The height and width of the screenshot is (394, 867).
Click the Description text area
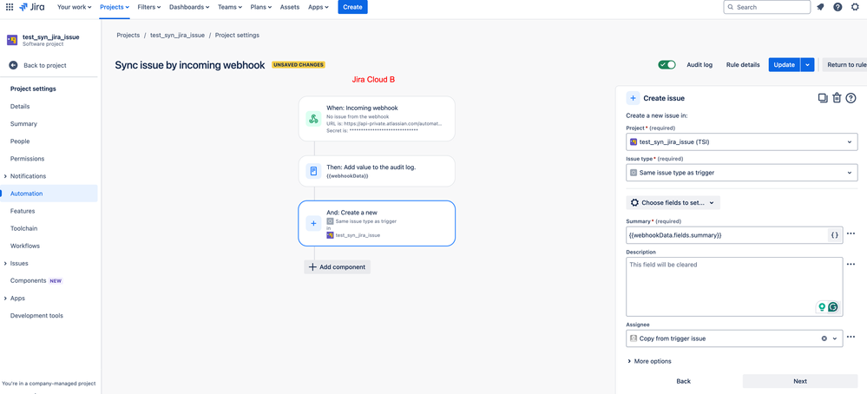click(x=734, y=286)
